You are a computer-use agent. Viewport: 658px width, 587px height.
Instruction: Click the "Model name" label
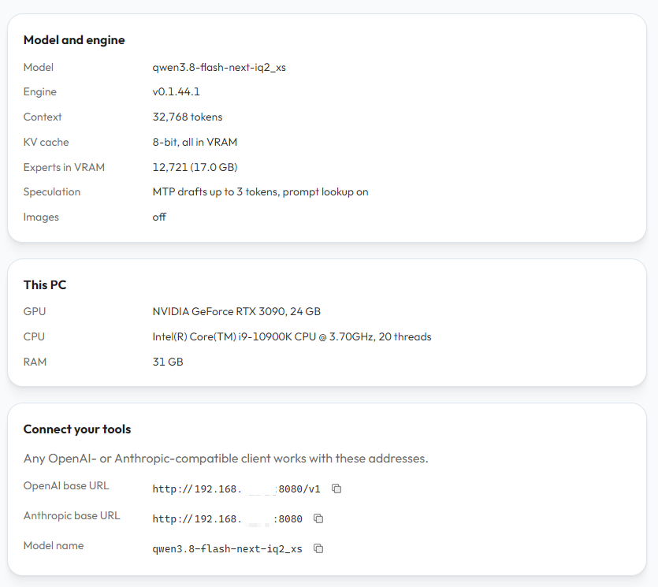tap(54, 545)
